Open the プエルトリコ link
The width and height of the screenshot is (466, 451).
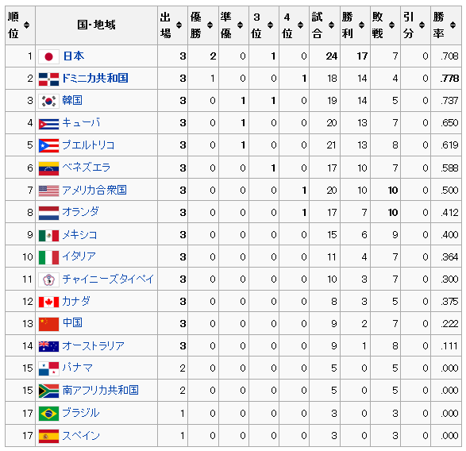click(x=88, y=145)
